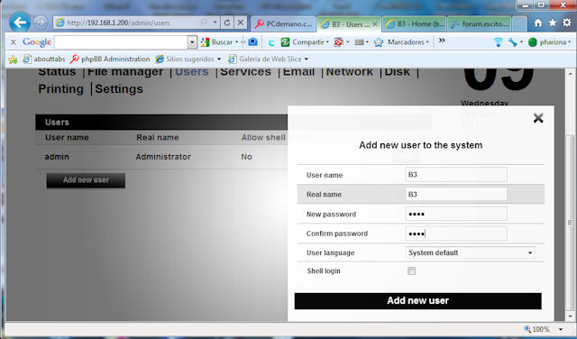Open favorites star icon
This screenshot has height=339, width=577.
point(553,23)
